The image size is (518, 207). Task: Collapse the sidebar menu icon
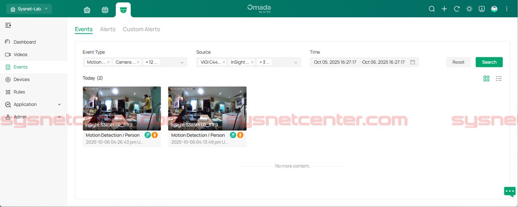click(8, 25)
